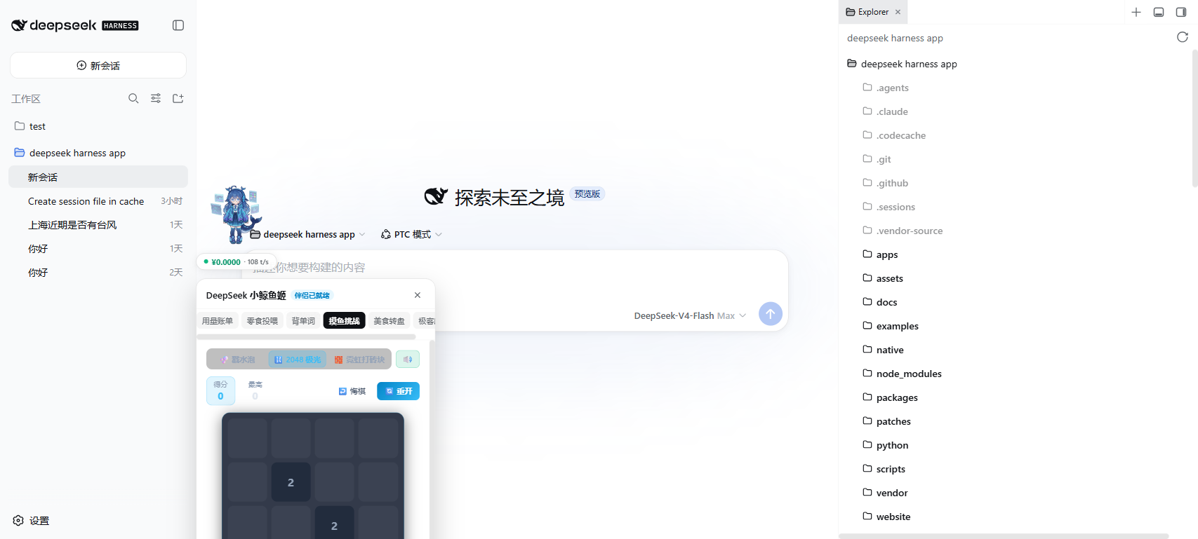Click the ¥0.0000 cost status pill
The image size is (1198, 539).
(236, 261)
